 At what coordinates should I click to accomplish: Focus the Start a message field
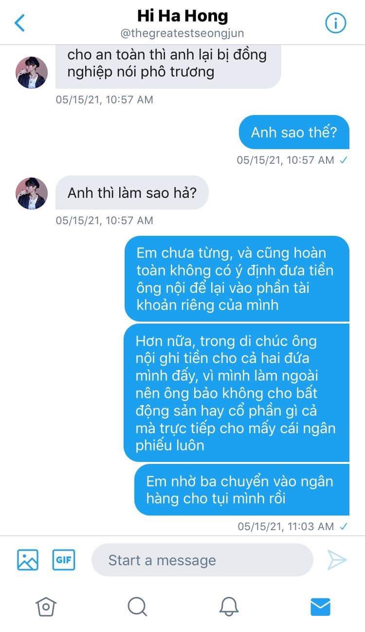tap(202, 560)
